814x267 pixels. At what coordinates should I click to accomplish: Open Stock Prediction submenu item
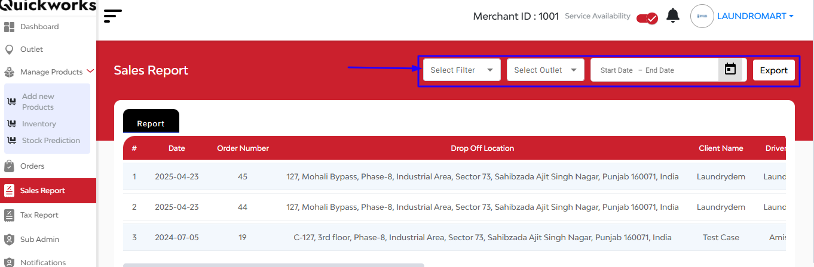[51, 141]
